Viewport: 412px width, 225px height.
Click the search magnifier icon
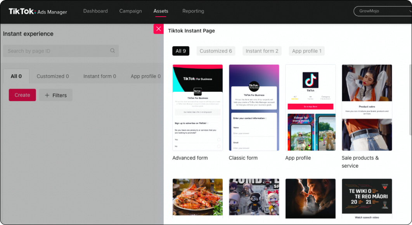113,51
